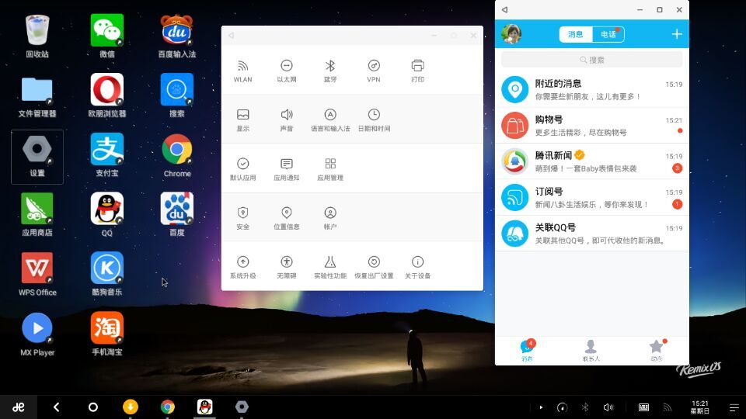Click keyboard icon in system tray
Screen dimensions: 746x419
[643, 407]
